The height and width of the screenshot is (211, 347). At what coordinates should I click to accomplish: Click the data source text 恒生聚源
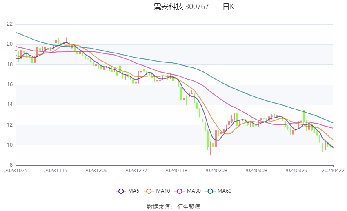pyautogui.click(x=189, y=207)
